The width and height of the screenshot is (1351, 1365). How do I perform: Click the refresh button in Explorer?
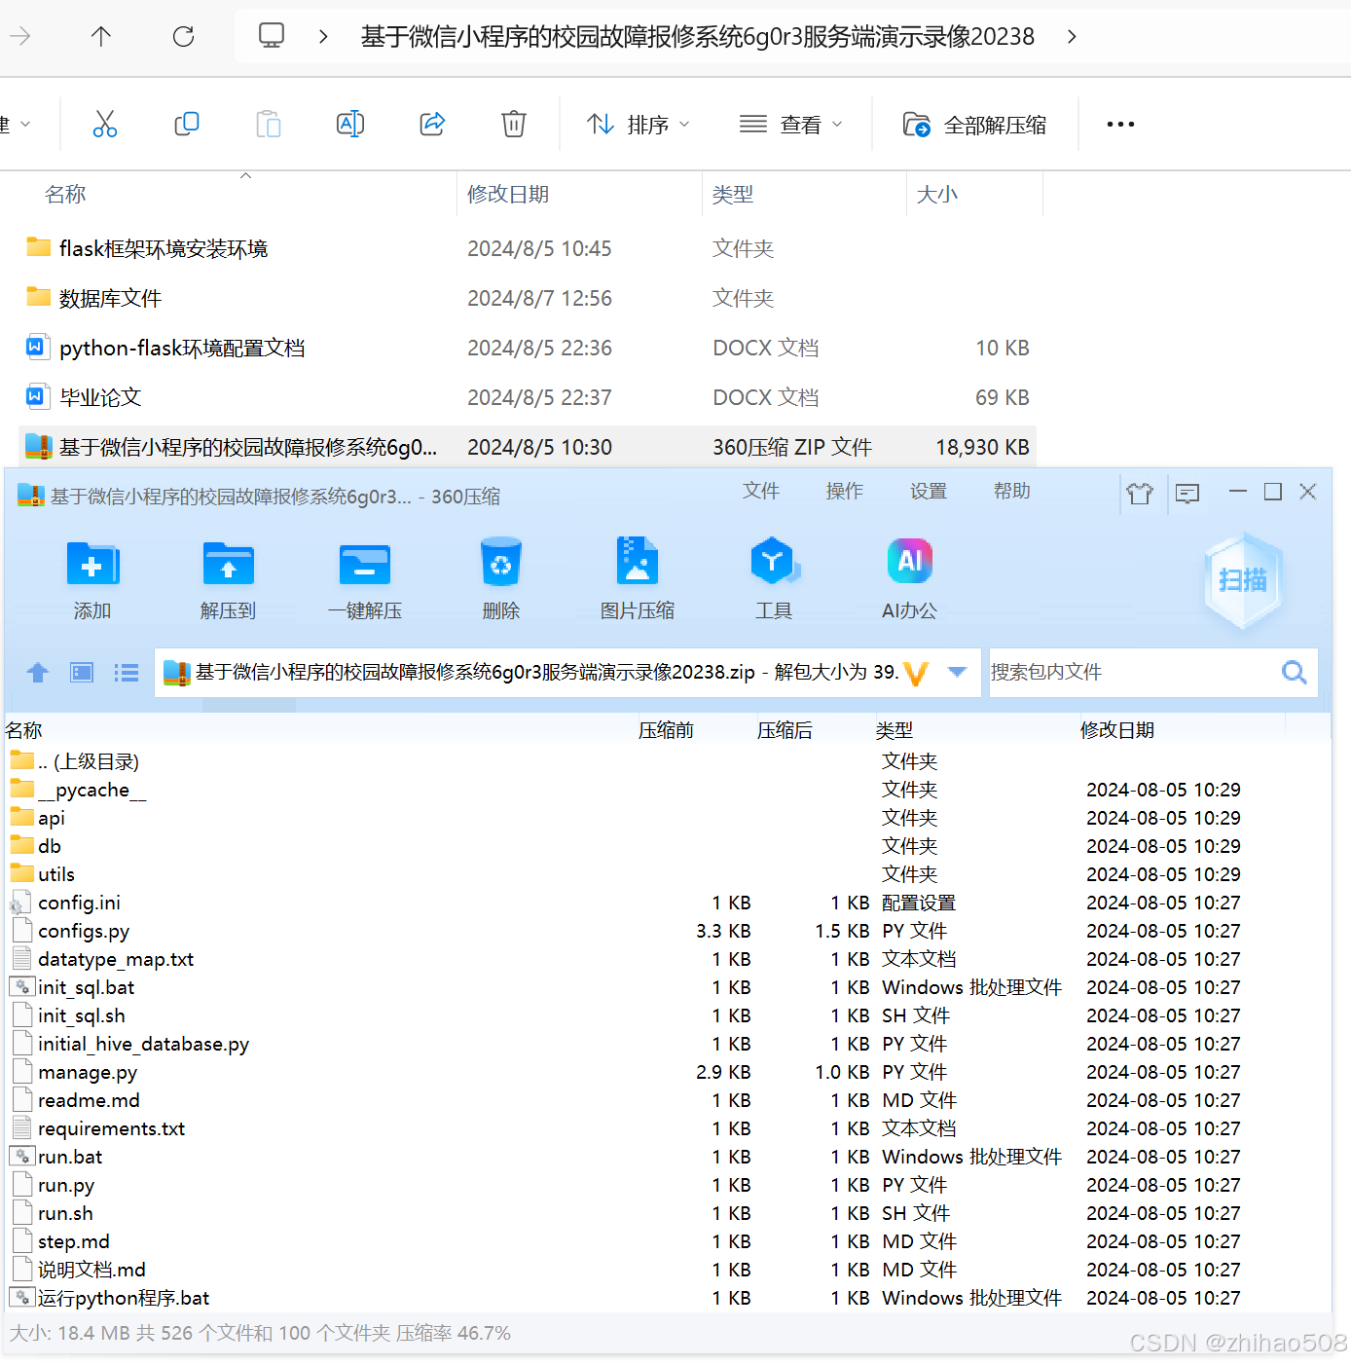point(183,36)
